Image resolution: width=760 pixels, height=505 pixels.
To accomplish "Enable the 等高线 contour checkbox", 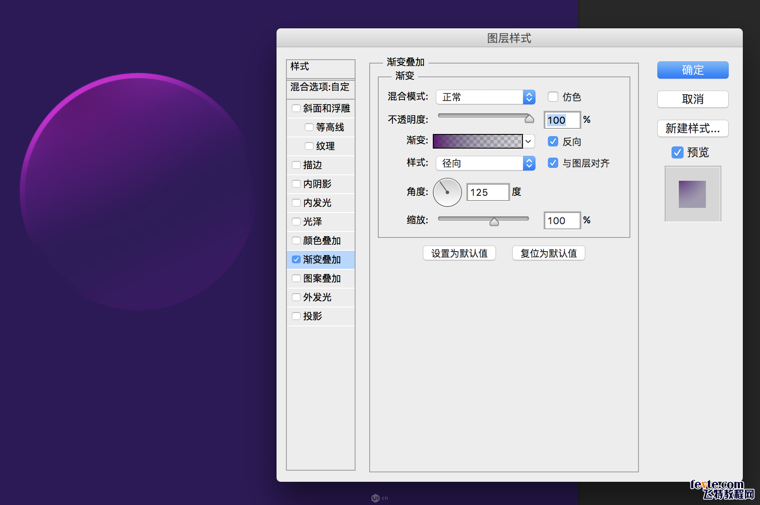I will coord(309,127).
